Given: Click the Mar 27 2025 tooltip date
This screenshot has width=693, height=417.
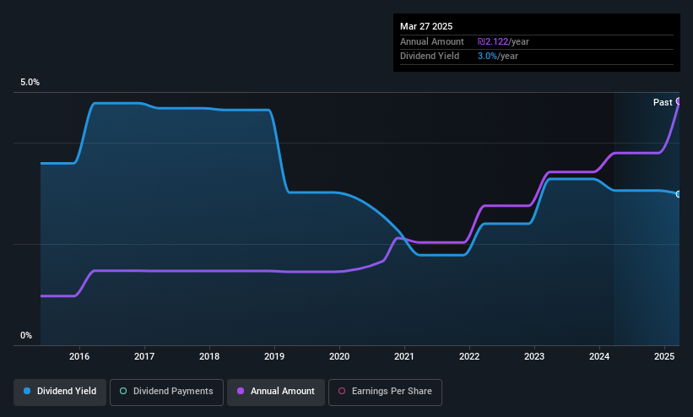Looking at the screenshot, I should point(426,26).
